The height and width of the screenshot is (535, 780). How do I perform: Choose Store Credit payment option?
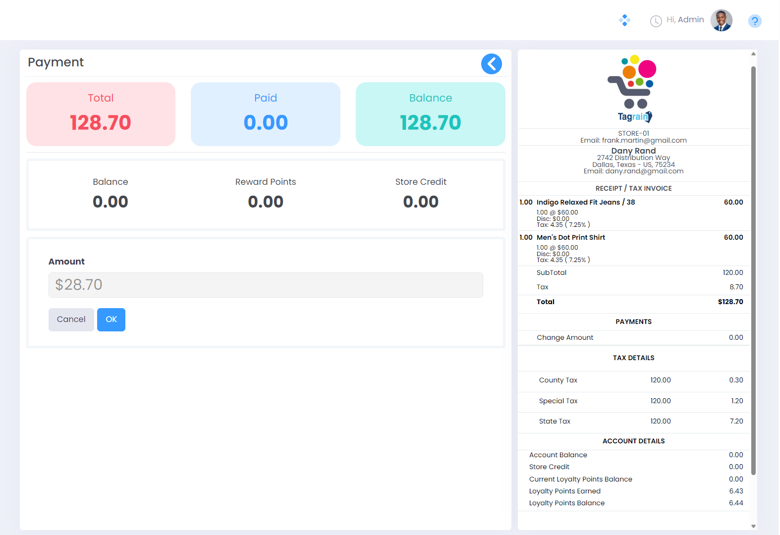(x=421, y=193)
